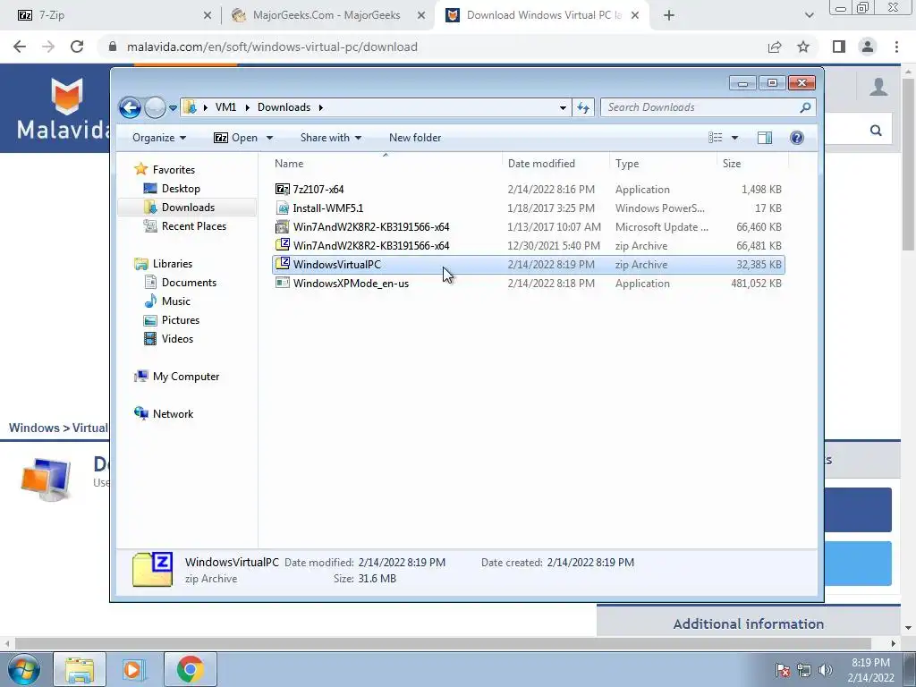Select Recent Places in navigation pane
This screenshot has height=687, width=916.
(x=193, y=226)
